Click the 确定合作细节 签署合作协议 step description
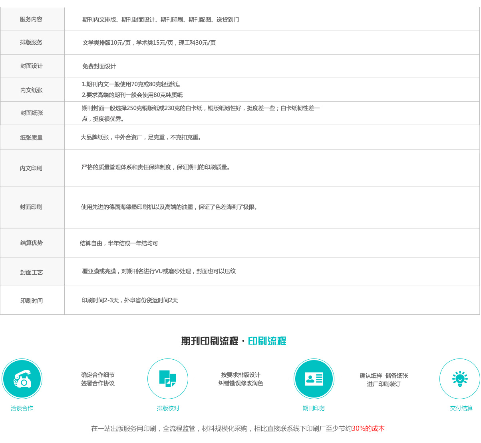This screenshot has width=481, height=443. [98, 379]
